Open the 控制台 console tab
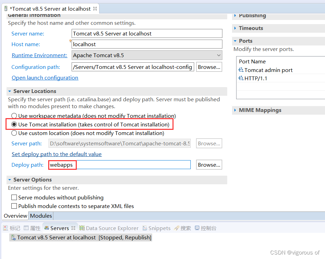The image size is (325, 259). coord(206,228)
